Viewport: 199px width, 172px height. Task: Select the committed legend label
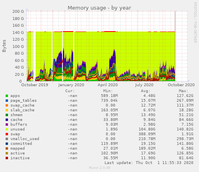coord(21,144)
